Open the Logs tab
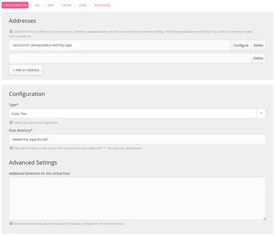Image resolution: width=275 pixels, height=236 pixels. pos(83,6)
